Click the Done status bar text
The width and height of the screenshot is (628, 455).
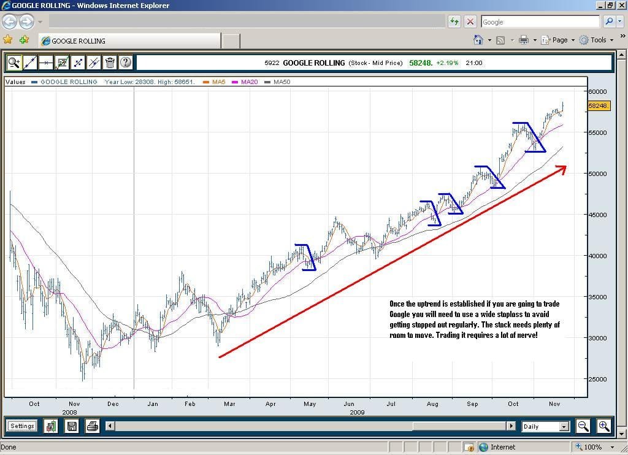click(9, 447)
